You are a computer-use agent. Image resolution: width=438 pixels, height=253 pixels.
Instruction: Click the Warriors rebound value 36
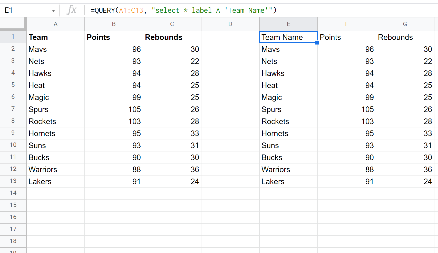coord(172,169)
